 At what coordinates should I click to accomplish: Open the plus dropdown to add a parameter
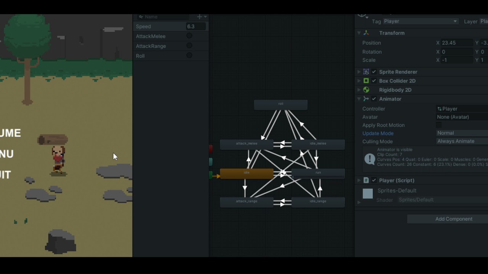pyautogui.click(x=200, y=17)
